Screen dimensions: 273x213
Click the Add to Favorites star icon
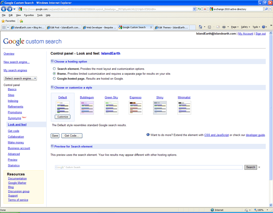pyautogui.click(x=21, y=21)
